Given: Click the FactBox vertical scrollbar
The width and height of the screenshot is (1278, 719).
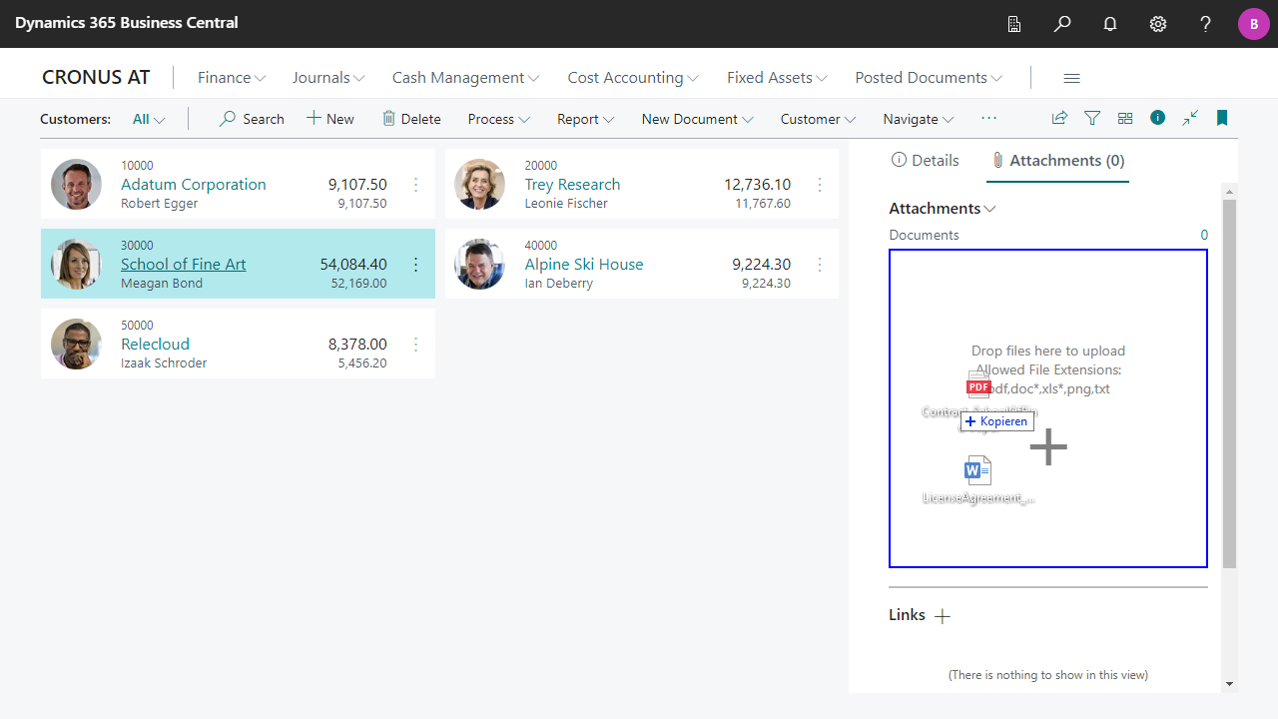Looking at the screenshot, I should click(1229, 383).
